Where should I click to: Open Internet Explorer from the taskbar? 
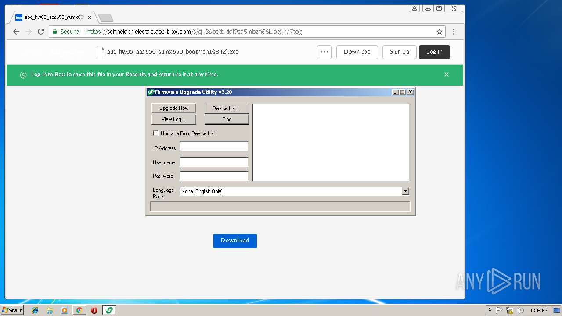click(35, 310)
